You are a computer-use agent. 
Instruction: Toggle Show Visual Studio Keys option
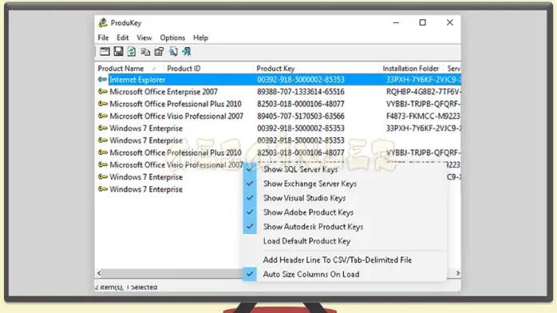click(x=304, y=198)
